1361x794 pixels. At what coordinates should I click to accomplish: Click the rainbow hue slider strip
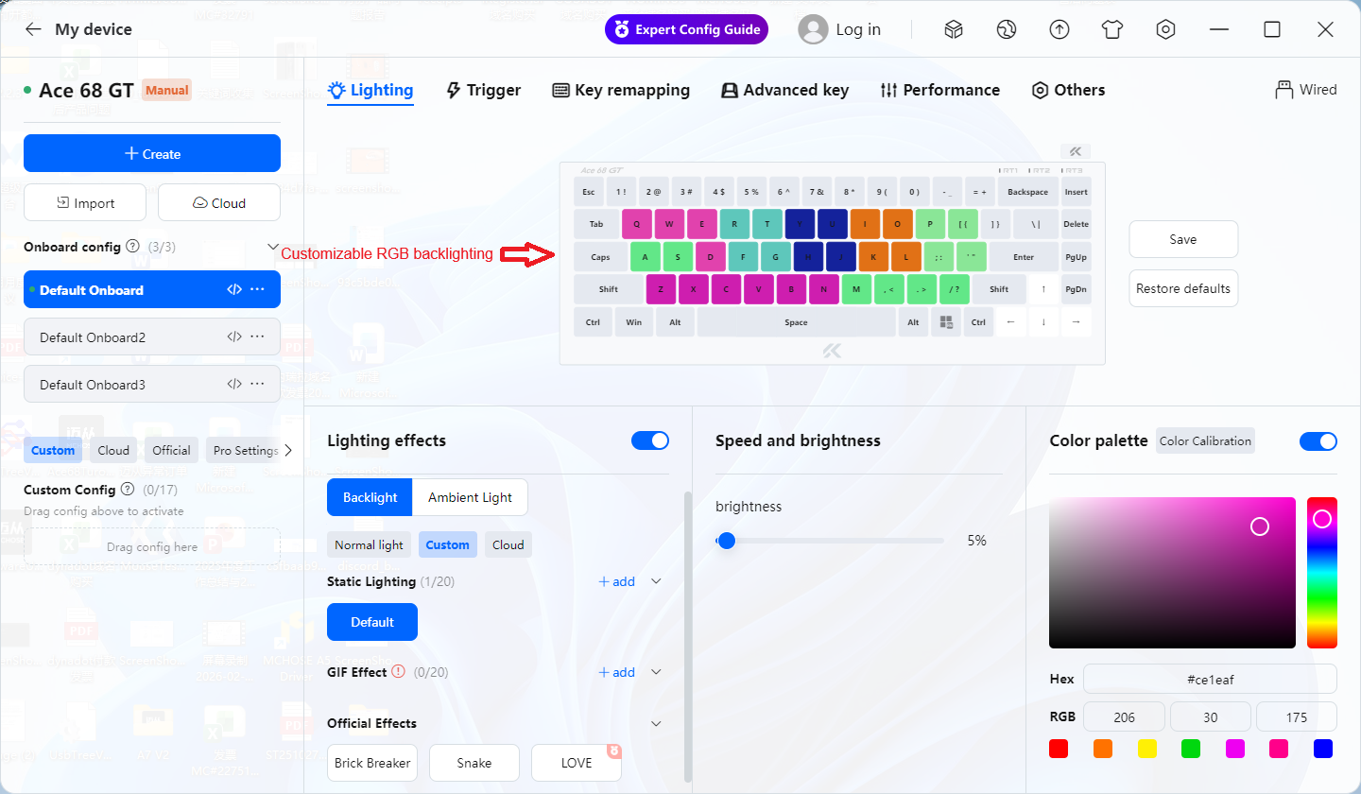tap(1322, 573)
